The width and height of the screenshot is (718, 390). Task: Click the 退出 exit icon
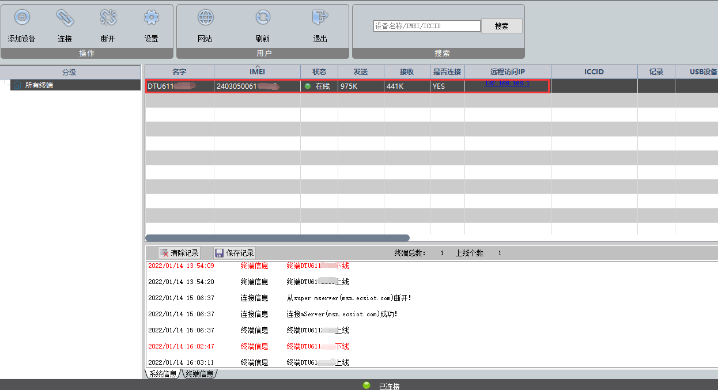(x=320, y=18)
